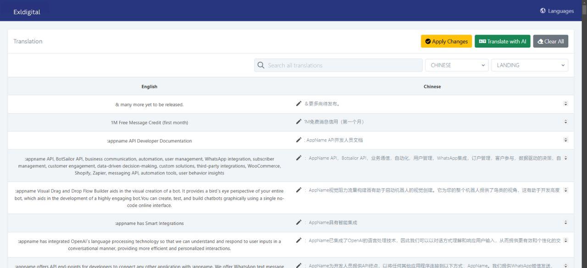The height and width of the screenshot is (268, 587).
Task: Click the Translate with AI button
Action: (503, 41)
